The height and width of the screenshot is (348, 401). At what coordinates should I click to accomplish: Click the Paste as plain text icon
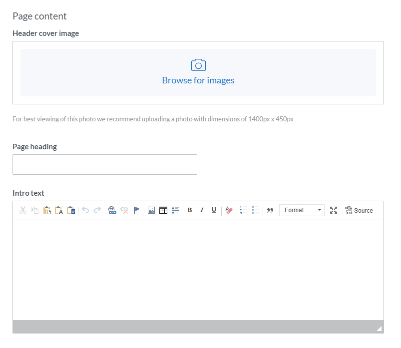(x=58, y=210)
